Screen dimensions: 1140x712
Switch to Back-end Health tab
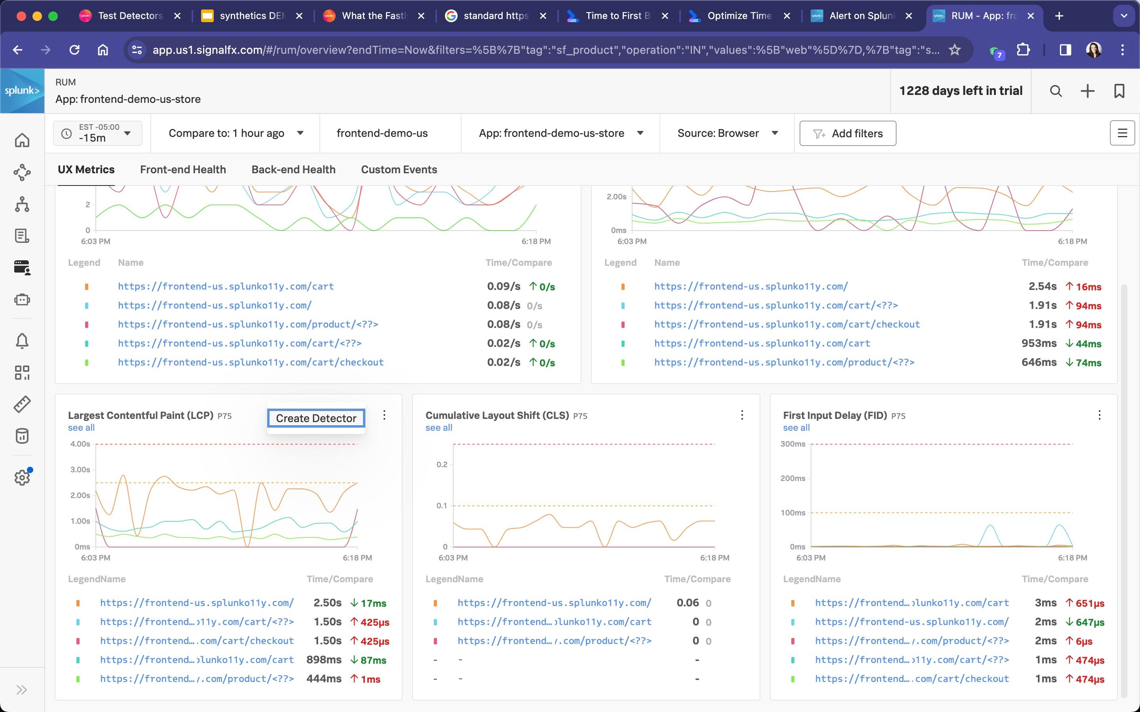tap(293, 170)
